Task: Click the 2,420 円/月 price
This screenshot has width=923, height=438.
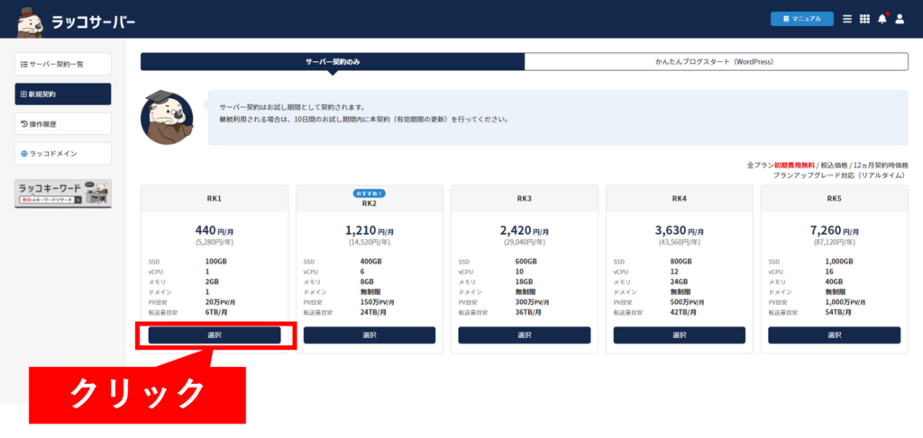Action: pos(525,231)
